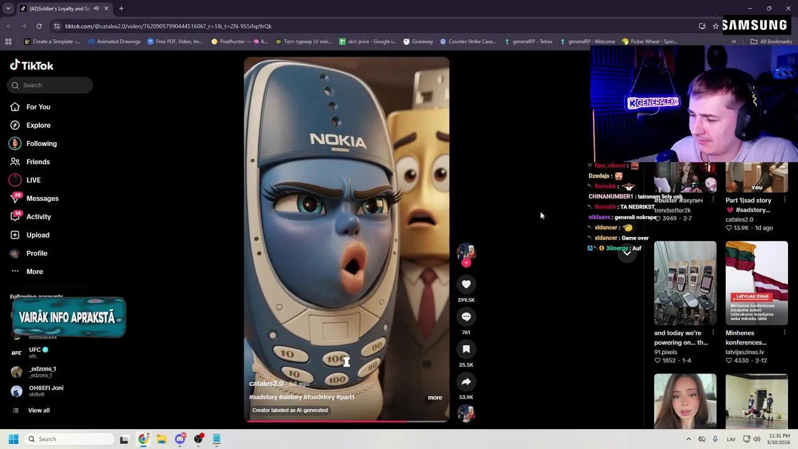Screen dimensions: 798x449
Task: Click the video progress bar
Action: [x=346, y=421]
